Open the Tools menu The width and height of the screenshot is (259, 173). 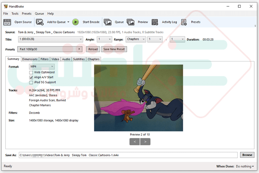(15, 14)
